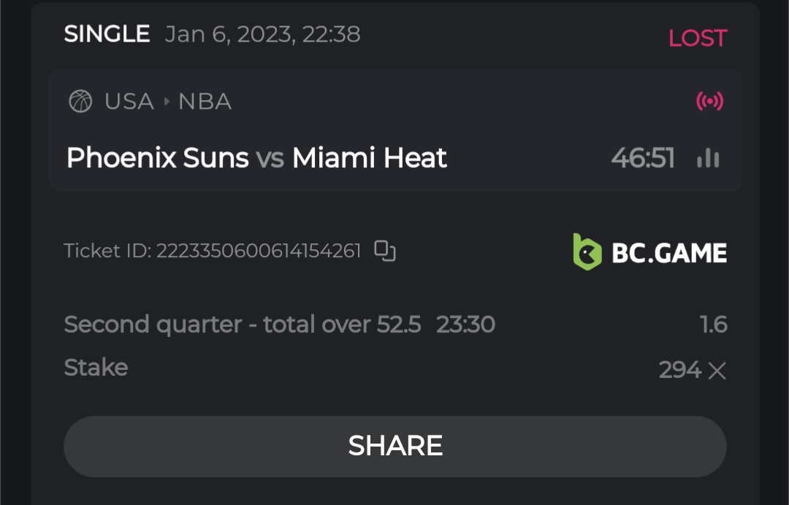Click the basketball sport icon
Image resolution: width=789 pixels, height=505 pixels.
(80, 101)
